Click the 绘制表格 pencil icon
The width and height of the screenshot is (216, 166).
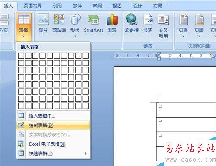21,125
